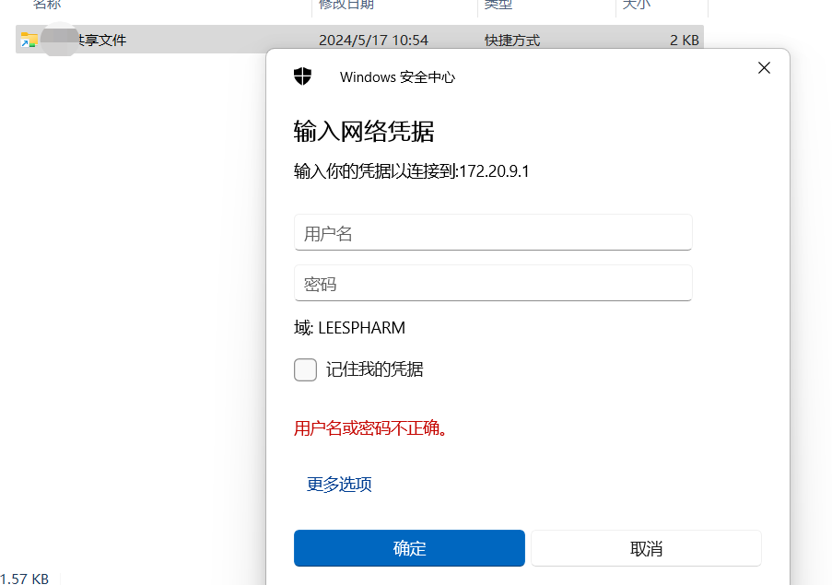Click the Windows 安全中心 title text
Viewport: 832px width, 585px height.
click(397, 76)
